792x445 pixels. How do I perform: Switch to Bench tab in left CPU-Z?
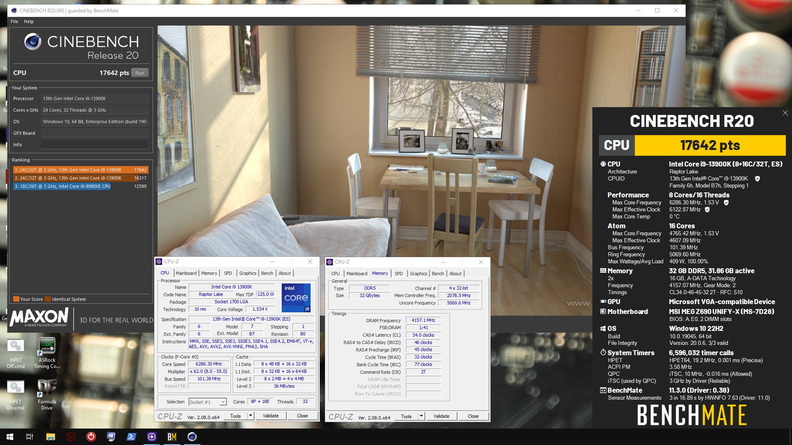coord(267,273)
